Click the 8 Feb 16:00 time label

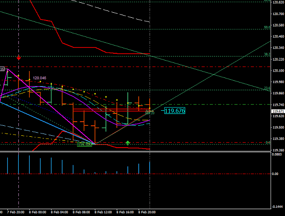tap(125, 212)
